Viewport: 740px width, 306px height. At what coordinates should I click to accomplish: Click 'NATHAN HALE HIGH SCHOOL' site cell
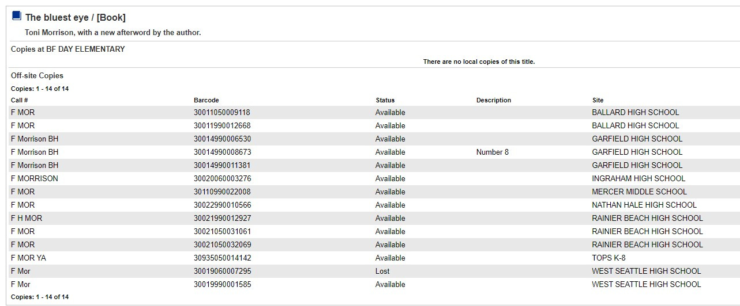(644, 205)
